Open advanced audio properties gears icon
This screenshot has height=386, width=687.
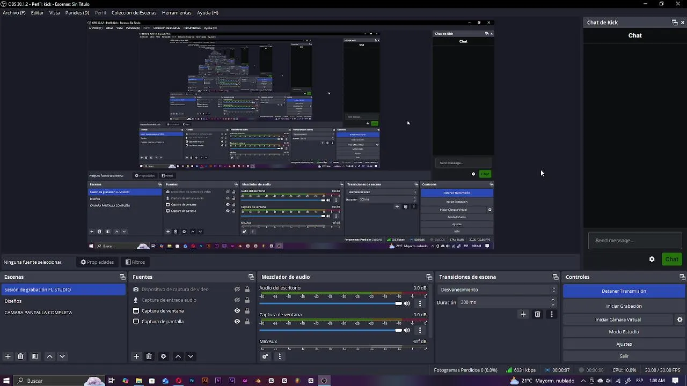tap(265, 357)
